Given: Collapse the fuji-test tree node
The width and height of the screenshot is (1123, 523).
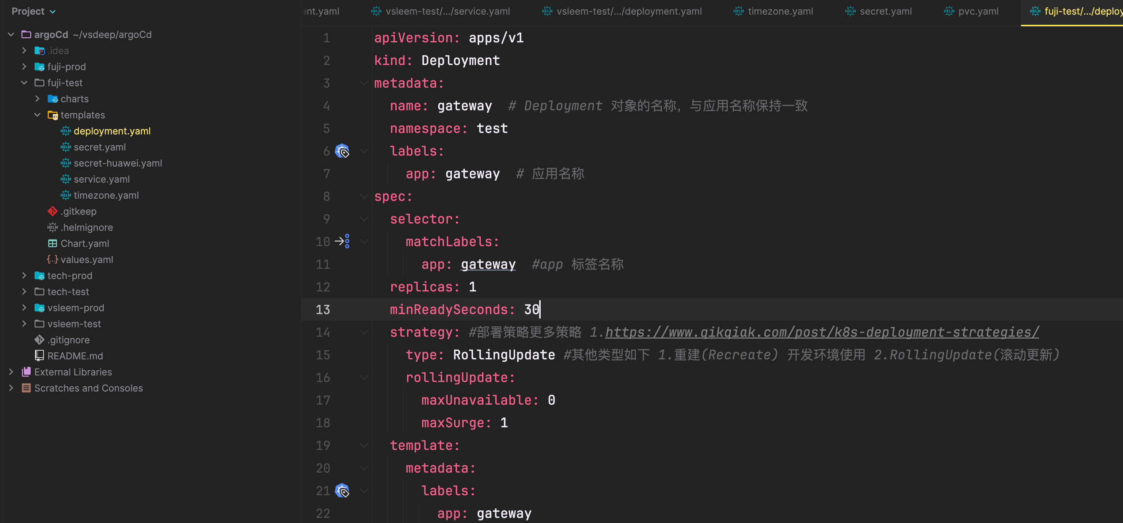Looking at the screenshot, I should point(26,82).
